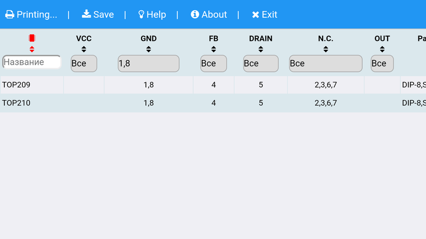426x239 pixels.
Task: Open the VCC filter dropdown
Action: [x=84, y=63]
